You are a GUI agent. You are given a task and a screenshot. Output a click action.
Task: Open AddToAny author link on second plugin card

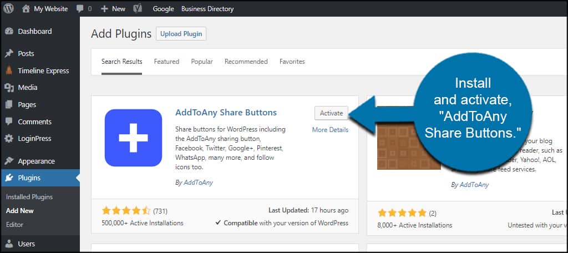coord(474,185)
